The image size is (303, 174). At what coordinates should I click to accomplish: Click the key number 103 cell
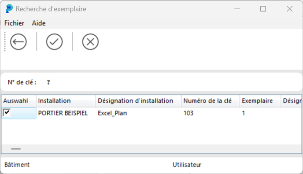211,113
